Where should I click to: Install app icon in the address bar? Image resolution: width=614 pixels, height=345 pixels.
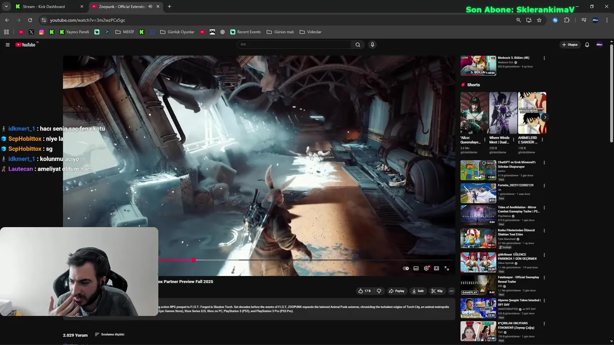(x=529, y=20)
